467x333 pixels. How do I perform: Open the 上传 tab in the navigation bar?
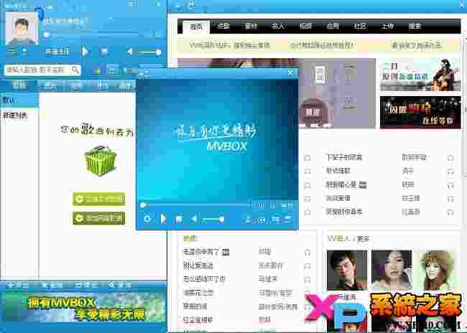coord(387,26)
